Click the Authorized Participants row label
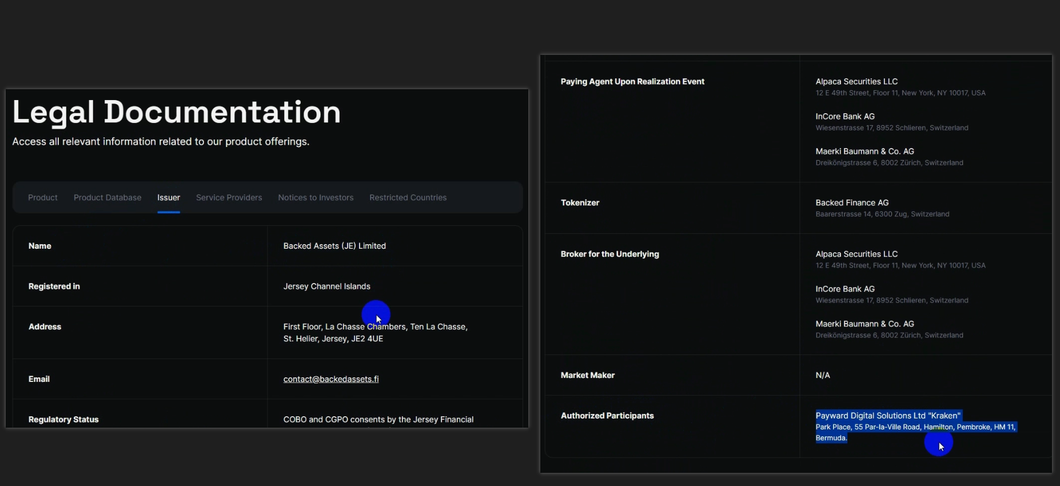The height and width of the screenshot is (486, 1060). tap(607, 416)
